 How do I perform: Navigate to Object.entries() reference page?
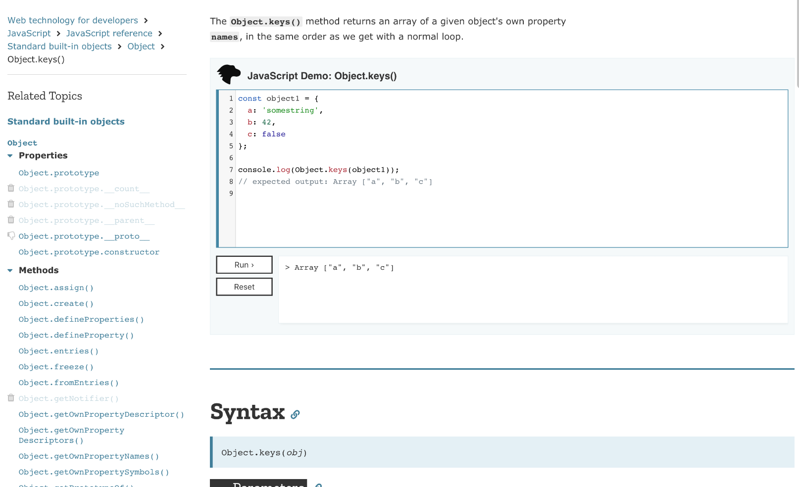pos(58,351)
